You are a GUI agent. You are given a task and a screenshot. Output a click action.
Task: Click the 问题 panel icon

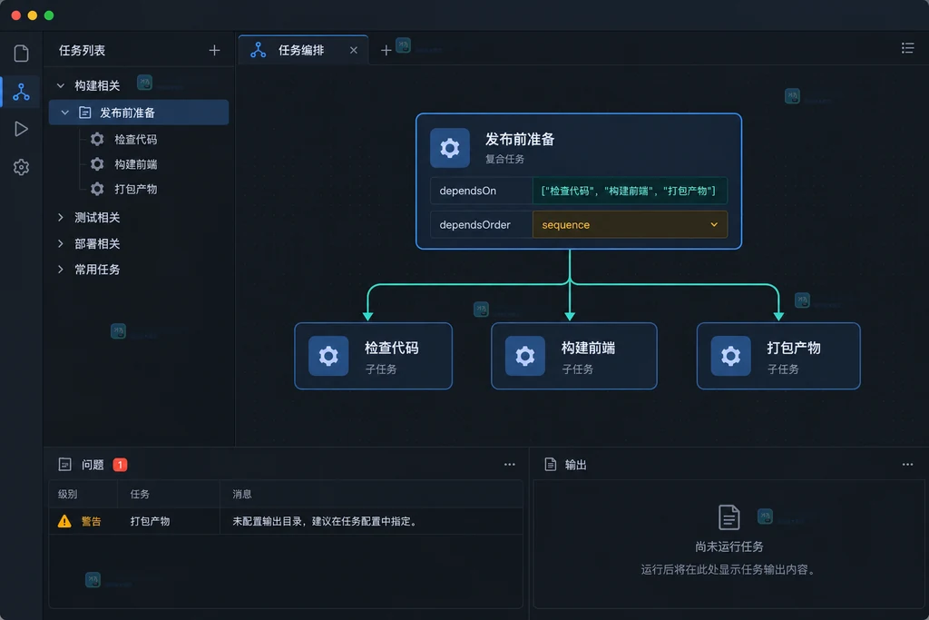coord(65,465)
